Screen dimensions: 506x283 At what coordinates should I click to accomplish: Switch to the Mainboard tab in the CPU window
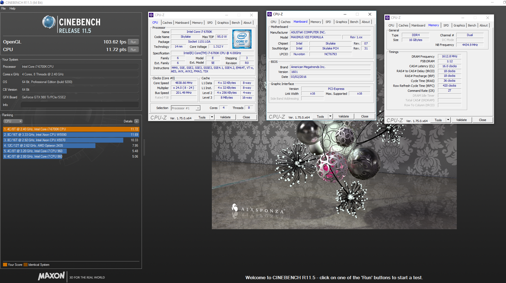(x=182, y=23)
